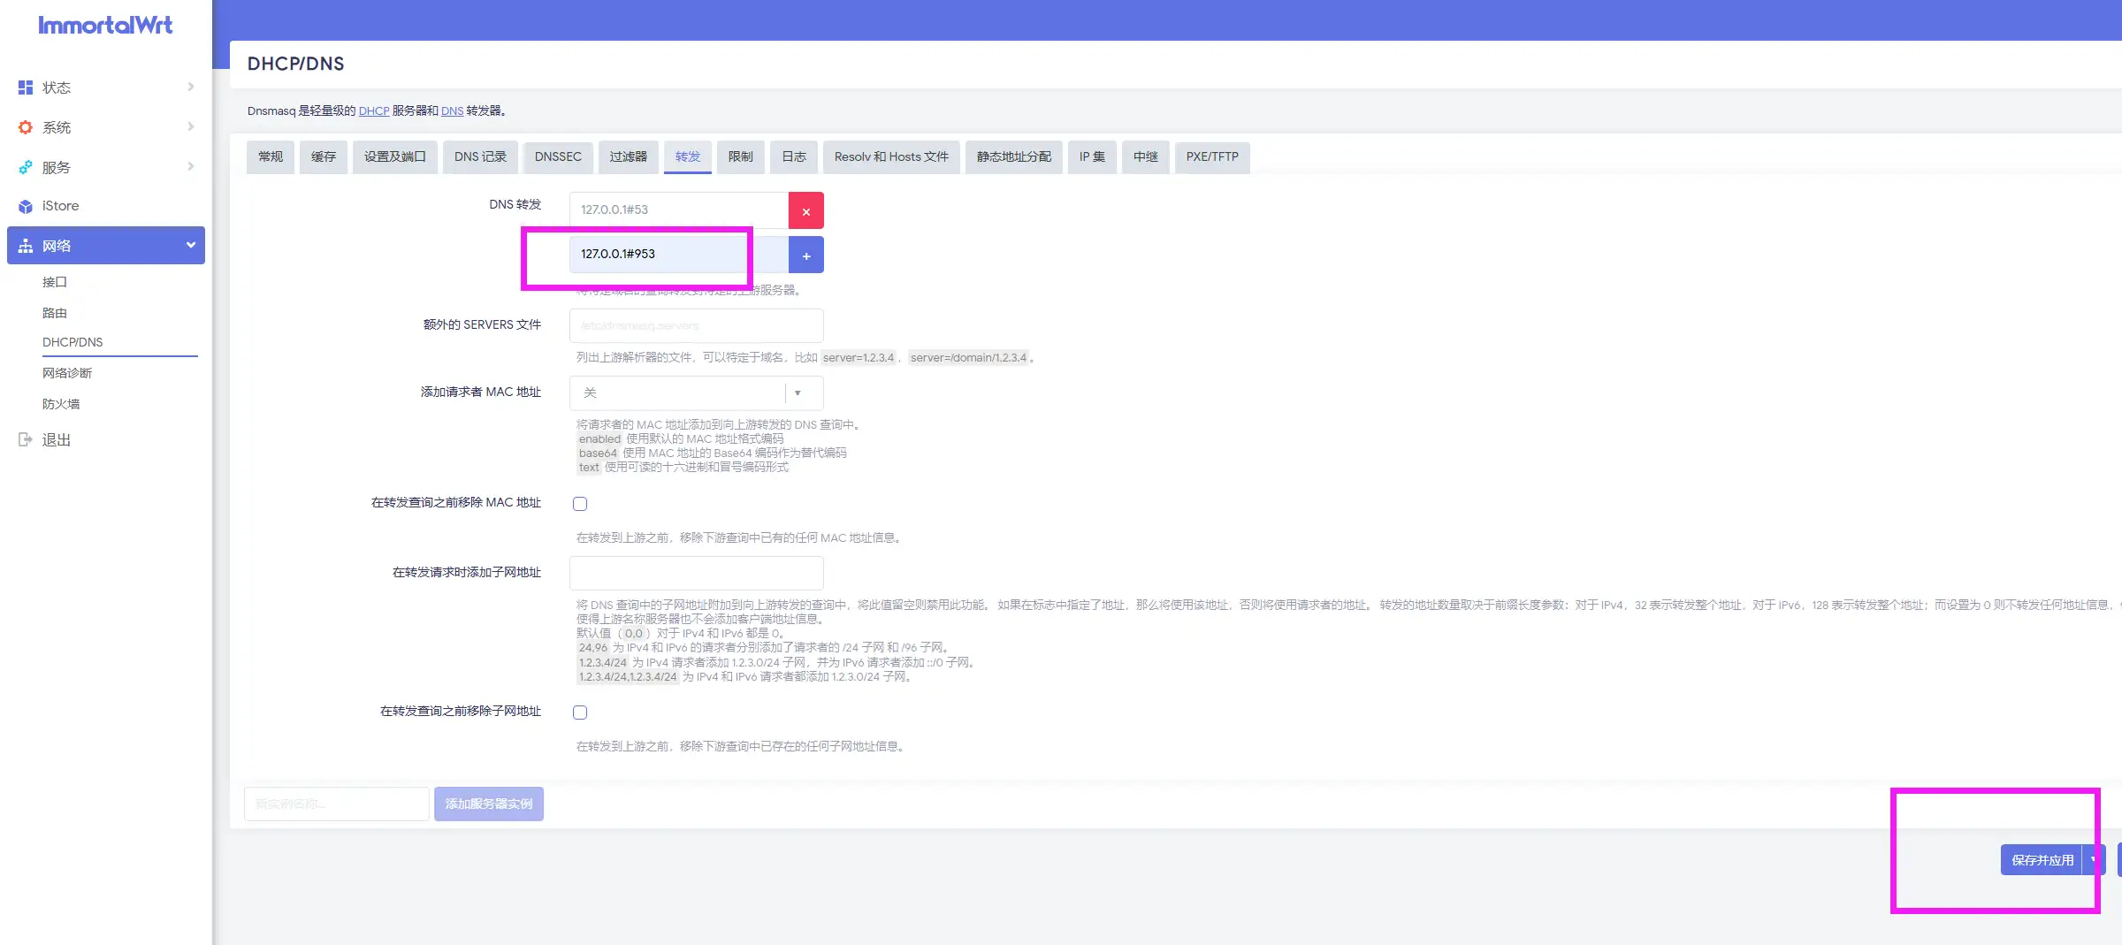Image resolution: width=2122 pixels, height=945 pixels.
Task: Click the 保存并应用 button
Action: [2042, 858]
